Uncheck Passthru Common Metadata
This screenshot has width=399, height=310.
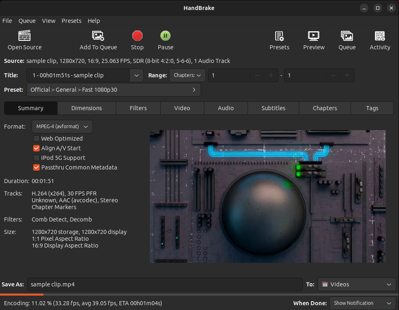pyautogui.click(x=36, y=167)
